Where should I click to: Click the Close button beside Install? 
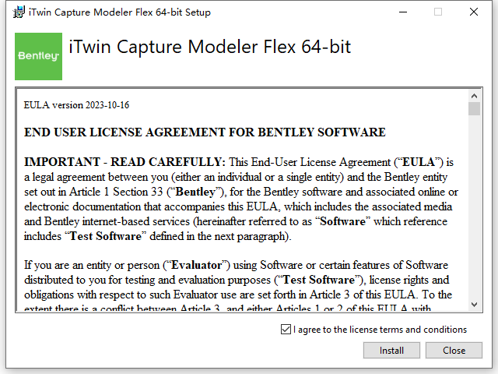[454, 350]
